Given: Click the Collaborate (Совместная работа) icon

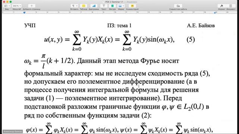Looking at the screenshot, I should [x=178, y=6].
